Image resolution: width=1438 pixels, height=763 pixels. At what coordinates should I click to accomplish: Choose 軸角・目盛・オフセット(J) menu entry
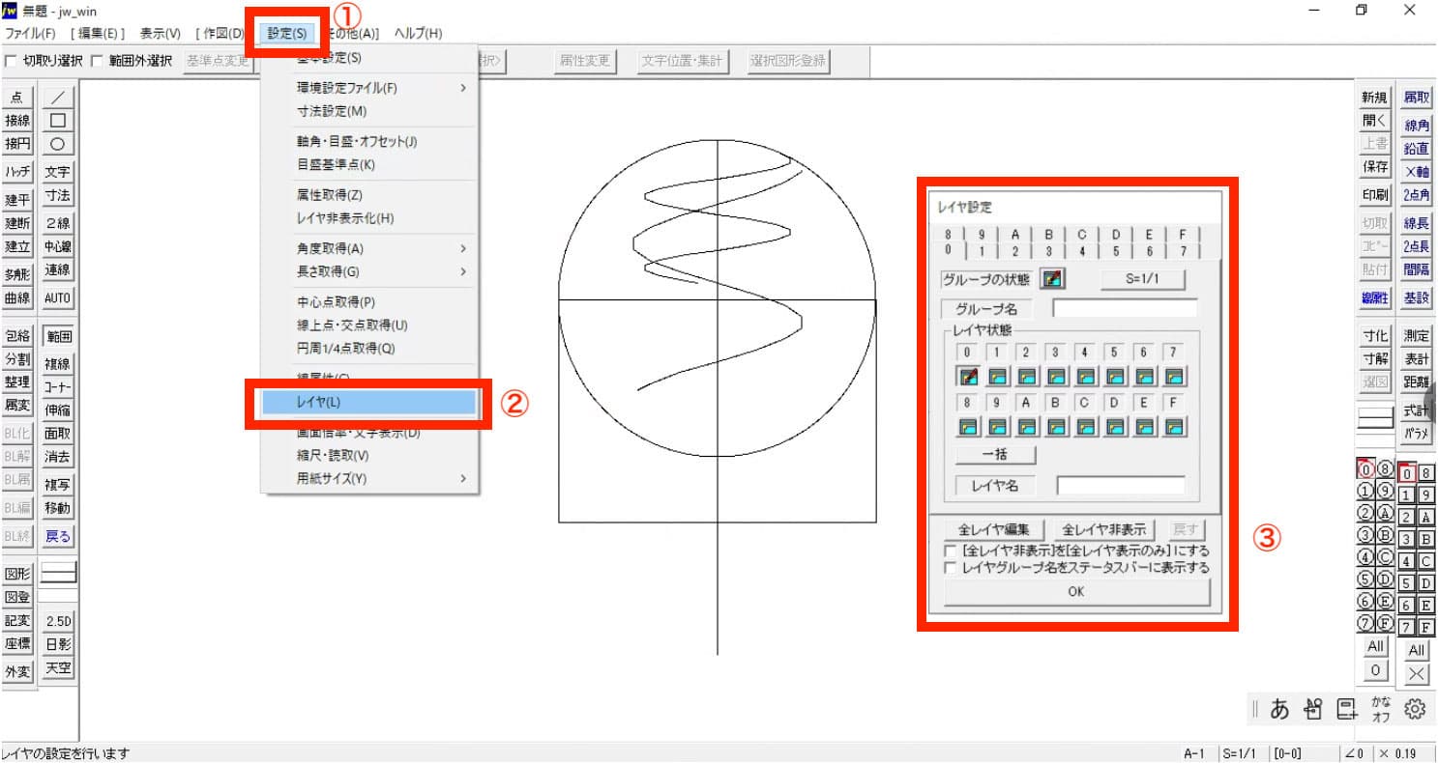click(369, 142)
